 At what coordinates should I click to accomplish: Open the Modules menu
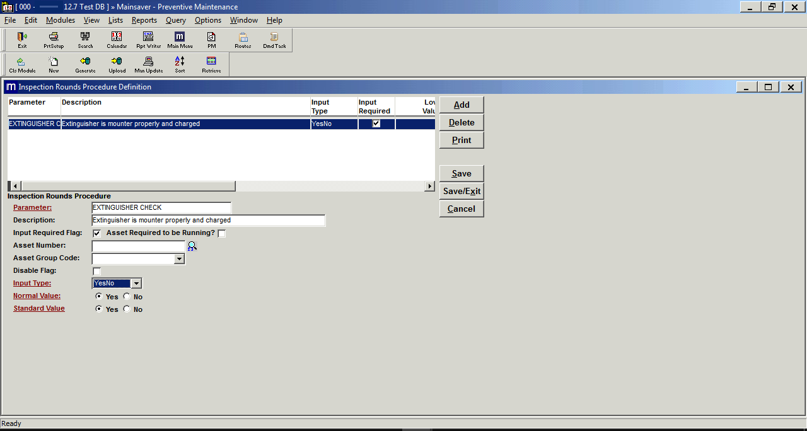(61, 20)
